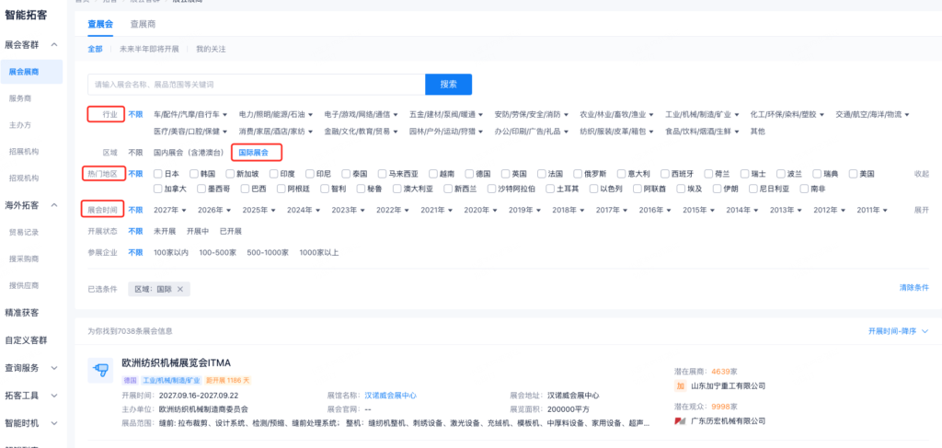Enable the 加拿大 checkbox
This screenshot has width=942, height=448.
[158, 189]
